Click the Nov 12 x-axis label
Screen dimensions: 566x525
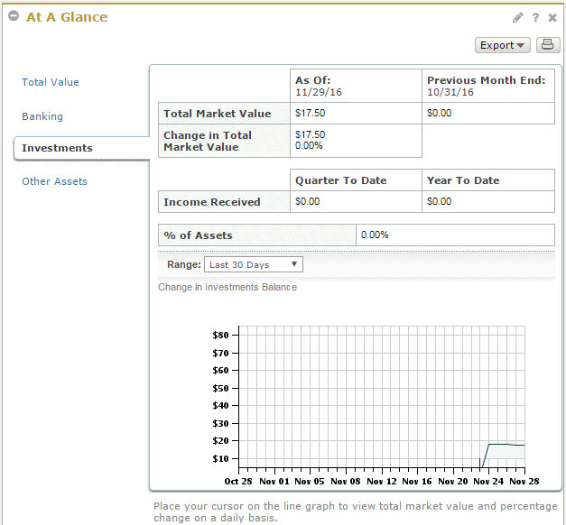point(382,482)
